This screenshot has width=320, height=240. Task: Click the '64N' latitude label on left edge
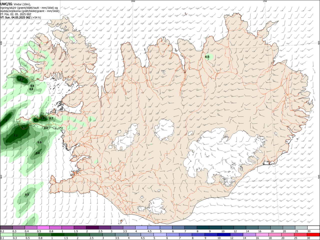(1, 177)
